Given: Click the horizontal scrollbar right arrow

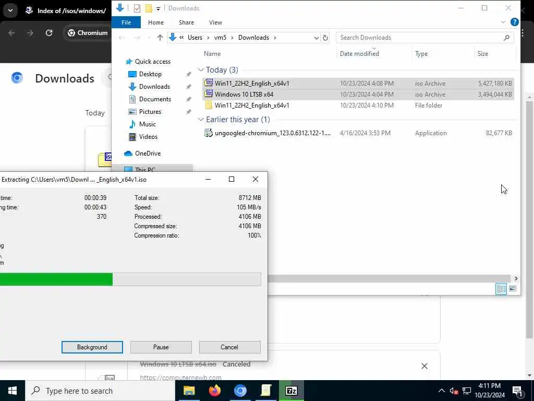Looking at the screenshot, I should (x=516, y=279).
